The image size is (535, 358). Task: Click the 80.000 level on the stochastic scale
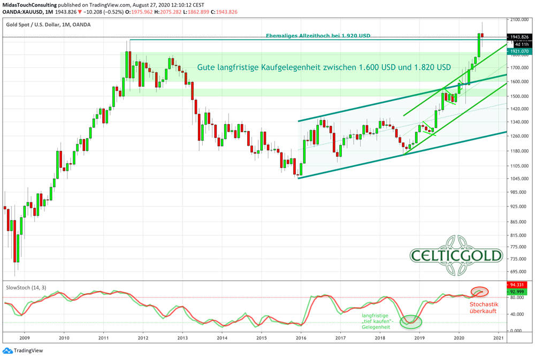518,298
